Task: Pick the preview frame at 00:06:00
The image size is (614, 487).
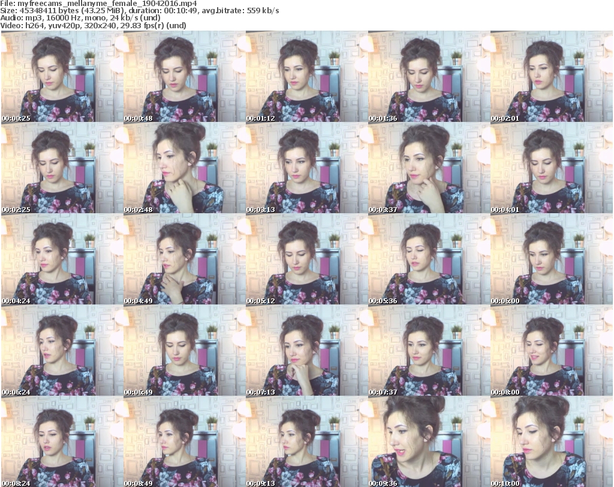Action: (552, 259)
